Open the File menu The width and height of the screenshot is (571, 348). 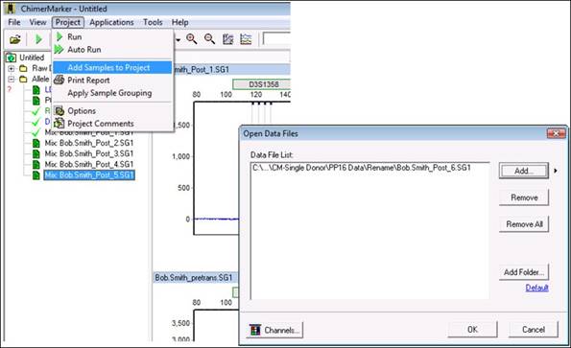14,22
